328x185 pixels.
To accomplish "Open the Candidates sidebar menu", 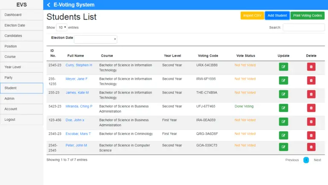I will tap(21, 36).
